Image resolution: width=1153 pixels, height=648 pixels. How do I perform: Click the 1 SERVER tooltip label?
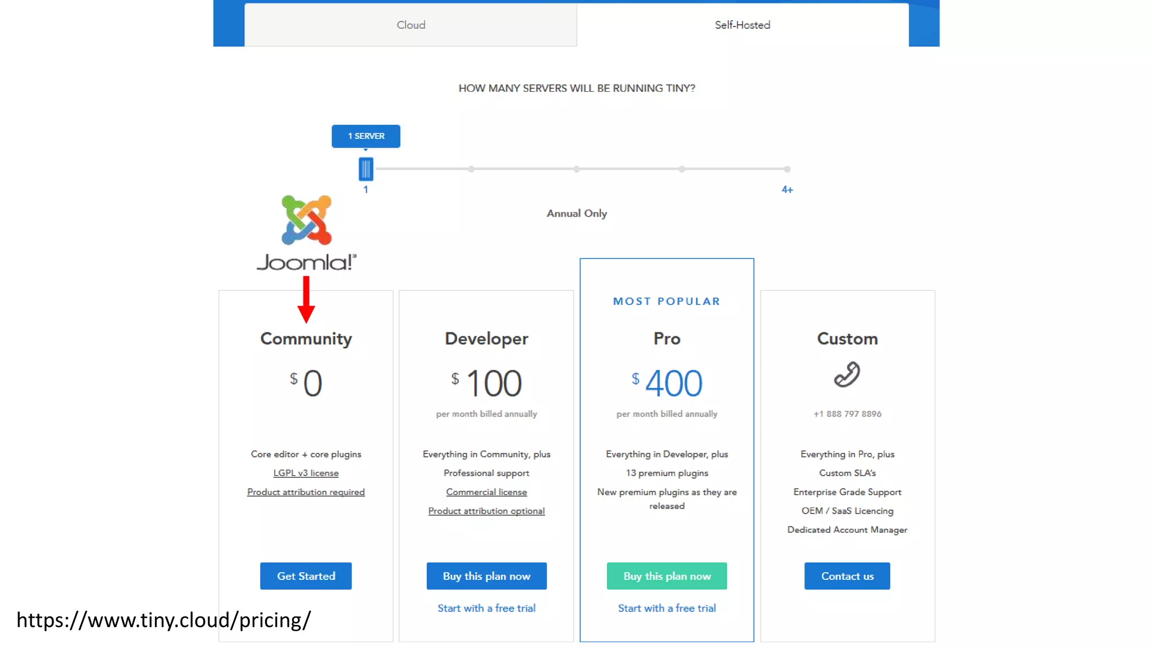pos(366,136)
